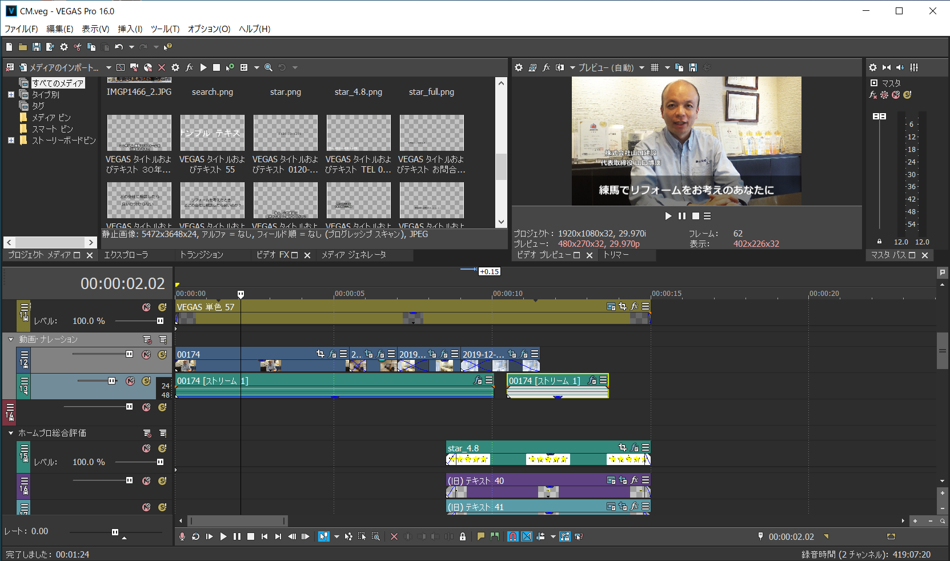The image size is (950, 561).
Task: Open the Project Media views dropdown arrow
Action: (x=256, y=67)
